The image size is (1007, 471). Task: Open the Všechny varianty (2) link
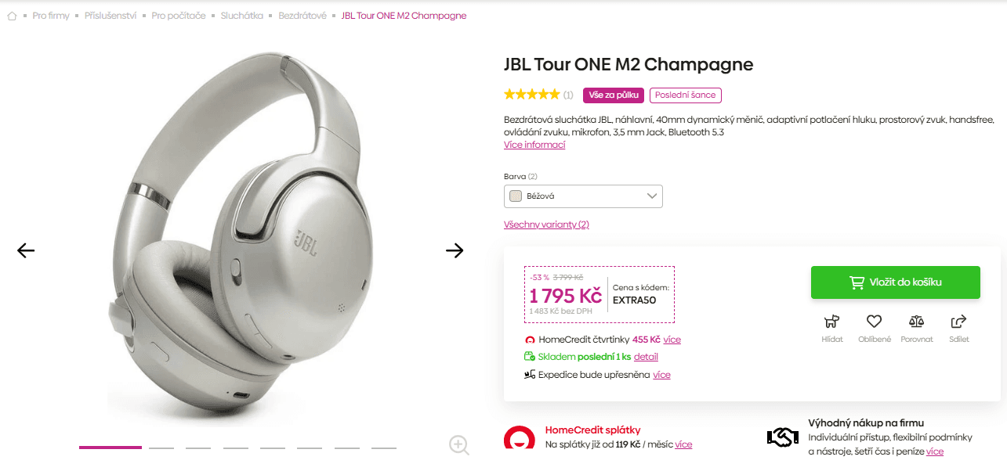coord(546,224)
